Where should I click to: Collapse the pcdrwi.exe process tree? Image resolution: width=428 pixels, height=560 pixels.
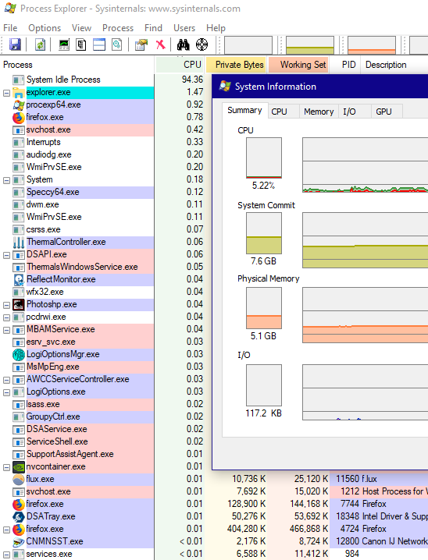(6, 317)
